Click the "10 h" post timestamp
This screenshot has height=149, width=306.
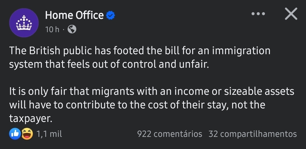52,29
